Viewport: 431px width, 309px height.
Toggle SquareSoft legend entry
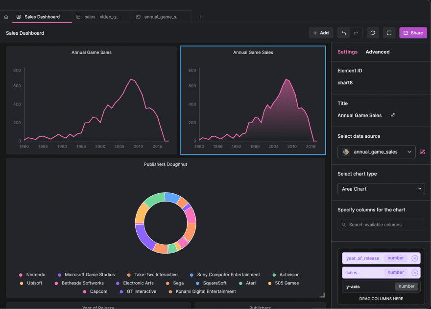click(x=211, y=283)
